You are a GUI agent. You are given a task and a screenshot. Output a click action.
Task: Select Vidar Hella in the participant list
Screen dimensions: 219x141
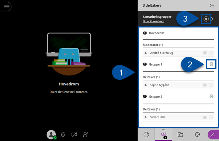point(178,117)
